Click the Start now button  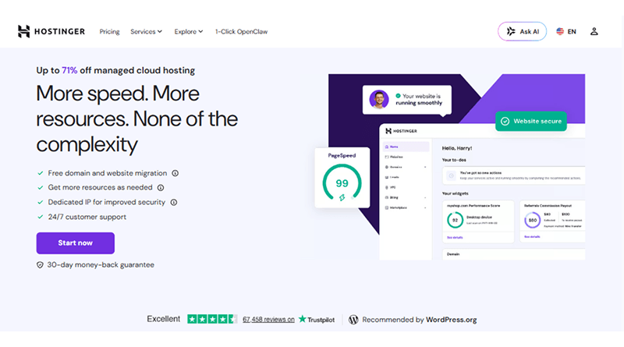pyautogui.click(x=75, y=243)
